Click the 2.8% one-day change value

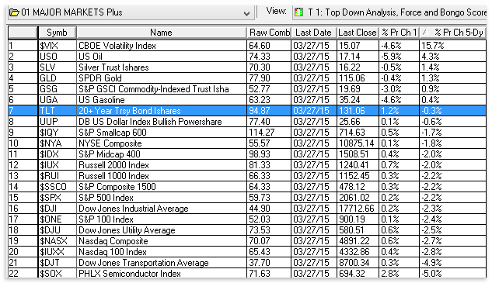(399, 273)
